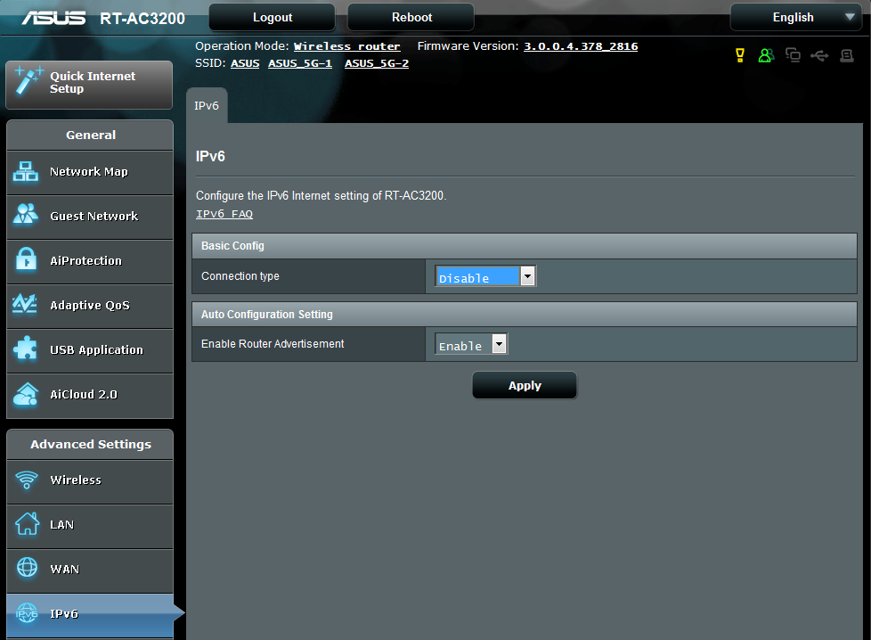Click the Auto Configuration Setting header
Image resolution: width=871 pixels, height=640 pixels.
[525, 314]
